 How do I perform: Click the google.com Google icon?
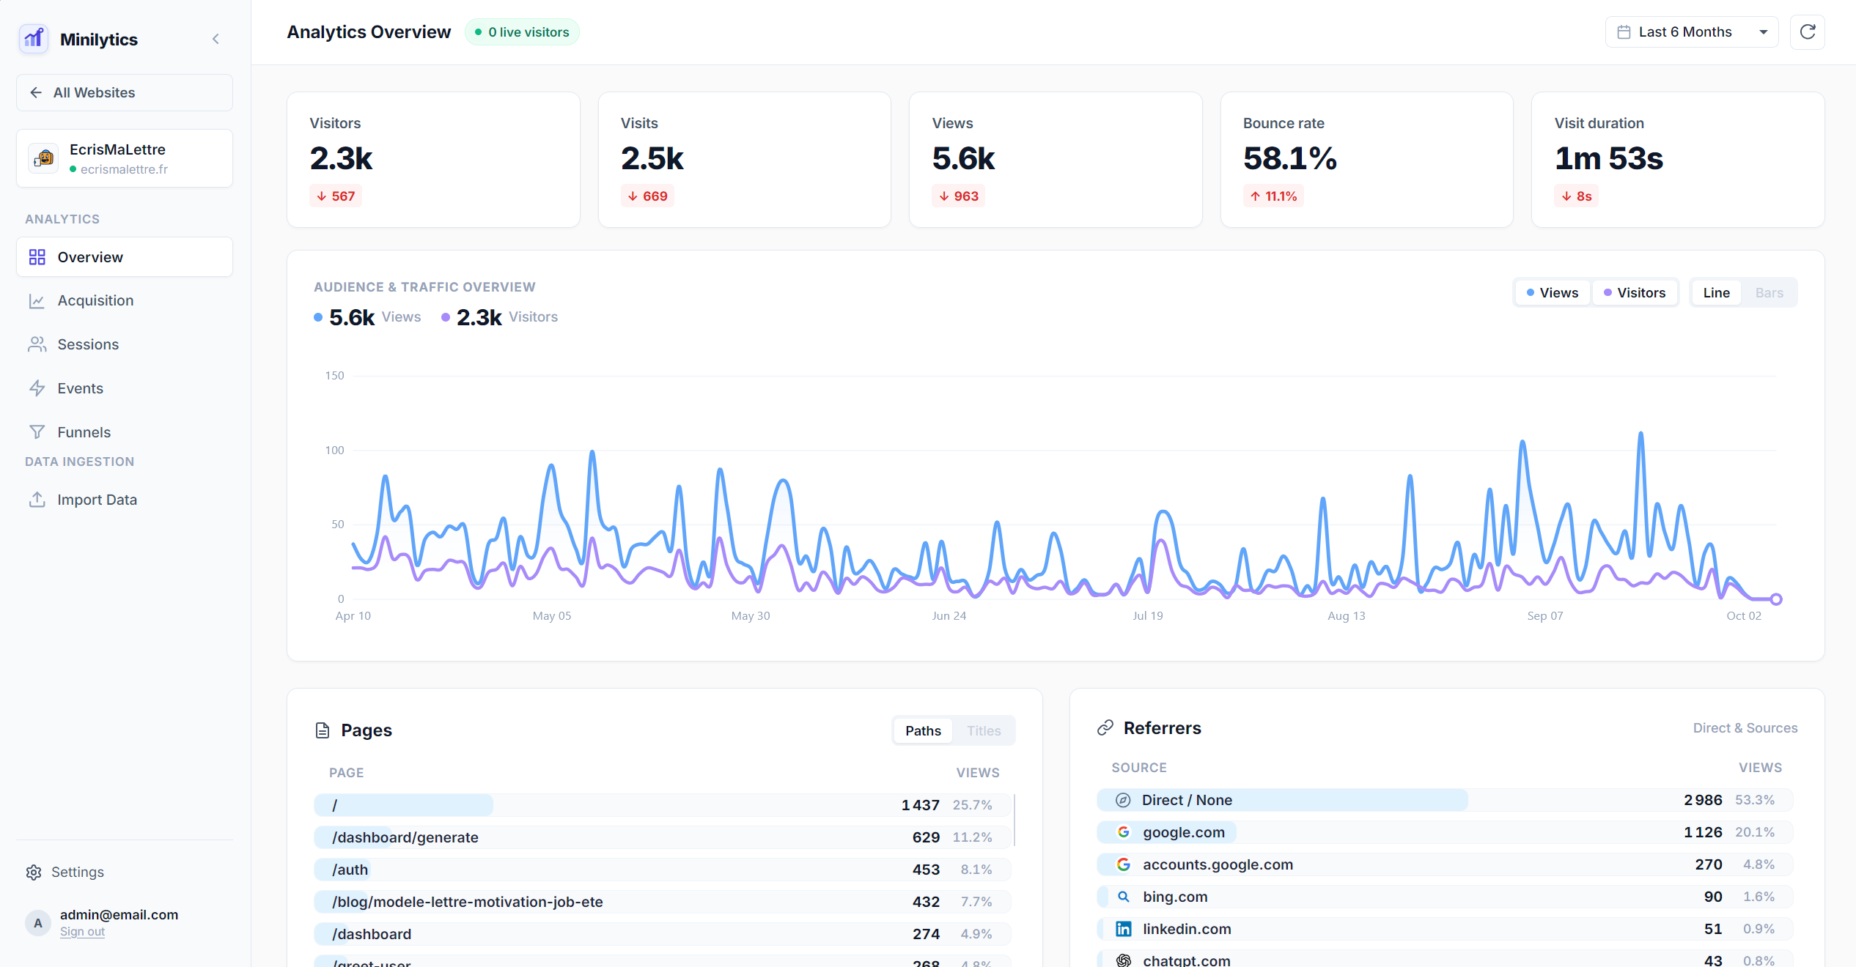click(1123, 832)
